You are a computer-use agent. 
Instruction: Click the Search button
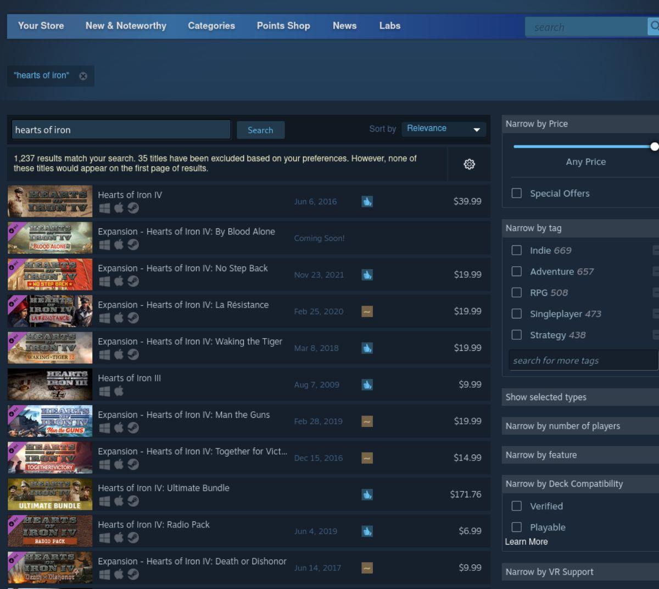[260, 130]
